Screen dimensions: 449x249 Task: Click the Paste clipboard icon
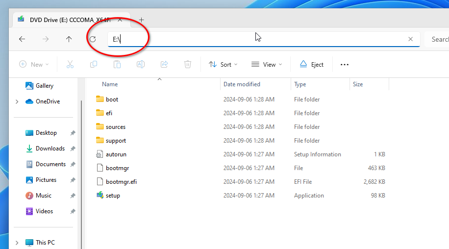[x=117, y=64]
